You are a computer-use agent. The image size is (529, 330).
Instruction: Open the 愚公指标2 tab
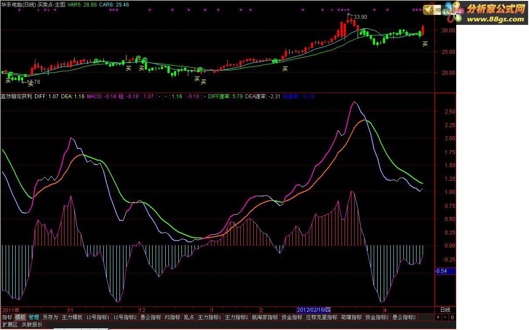tap(404, 317)
